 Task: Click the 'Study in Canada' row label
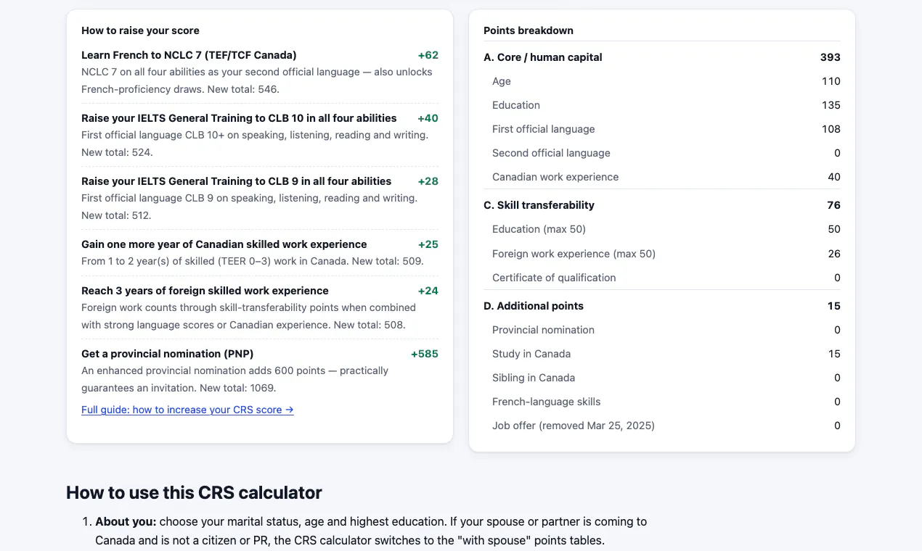coord(531,354)
